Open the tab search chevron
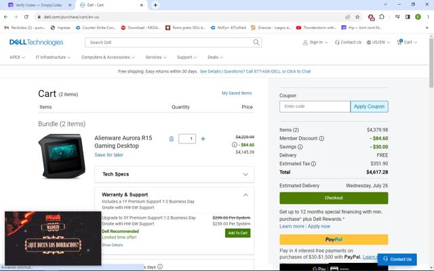The image size is (434, 271). (385, 5)
